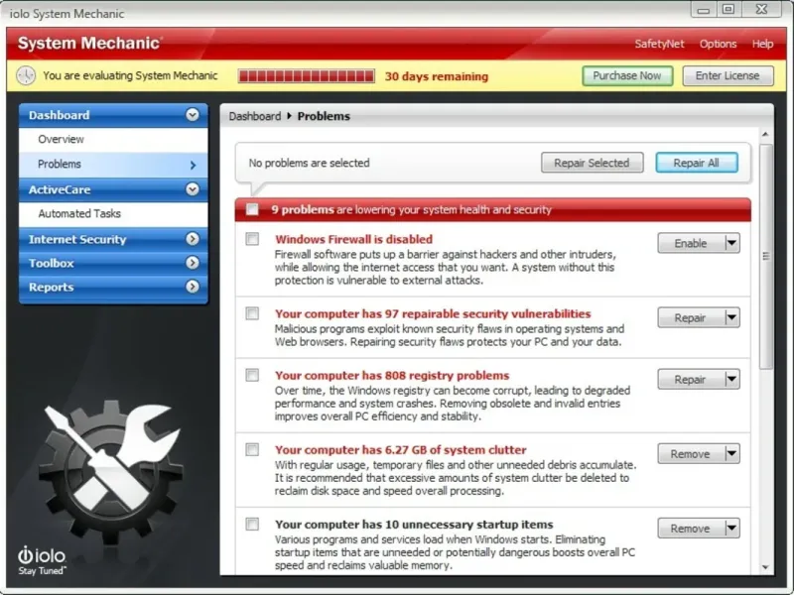This screenshot has height=595, width=794.
Task: Maximize the iolo System Mechanic window
Action: tap(728, 9)
